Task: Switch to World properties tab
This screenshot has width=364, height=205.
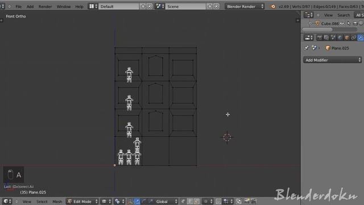Action: click(x=340, y=38)
